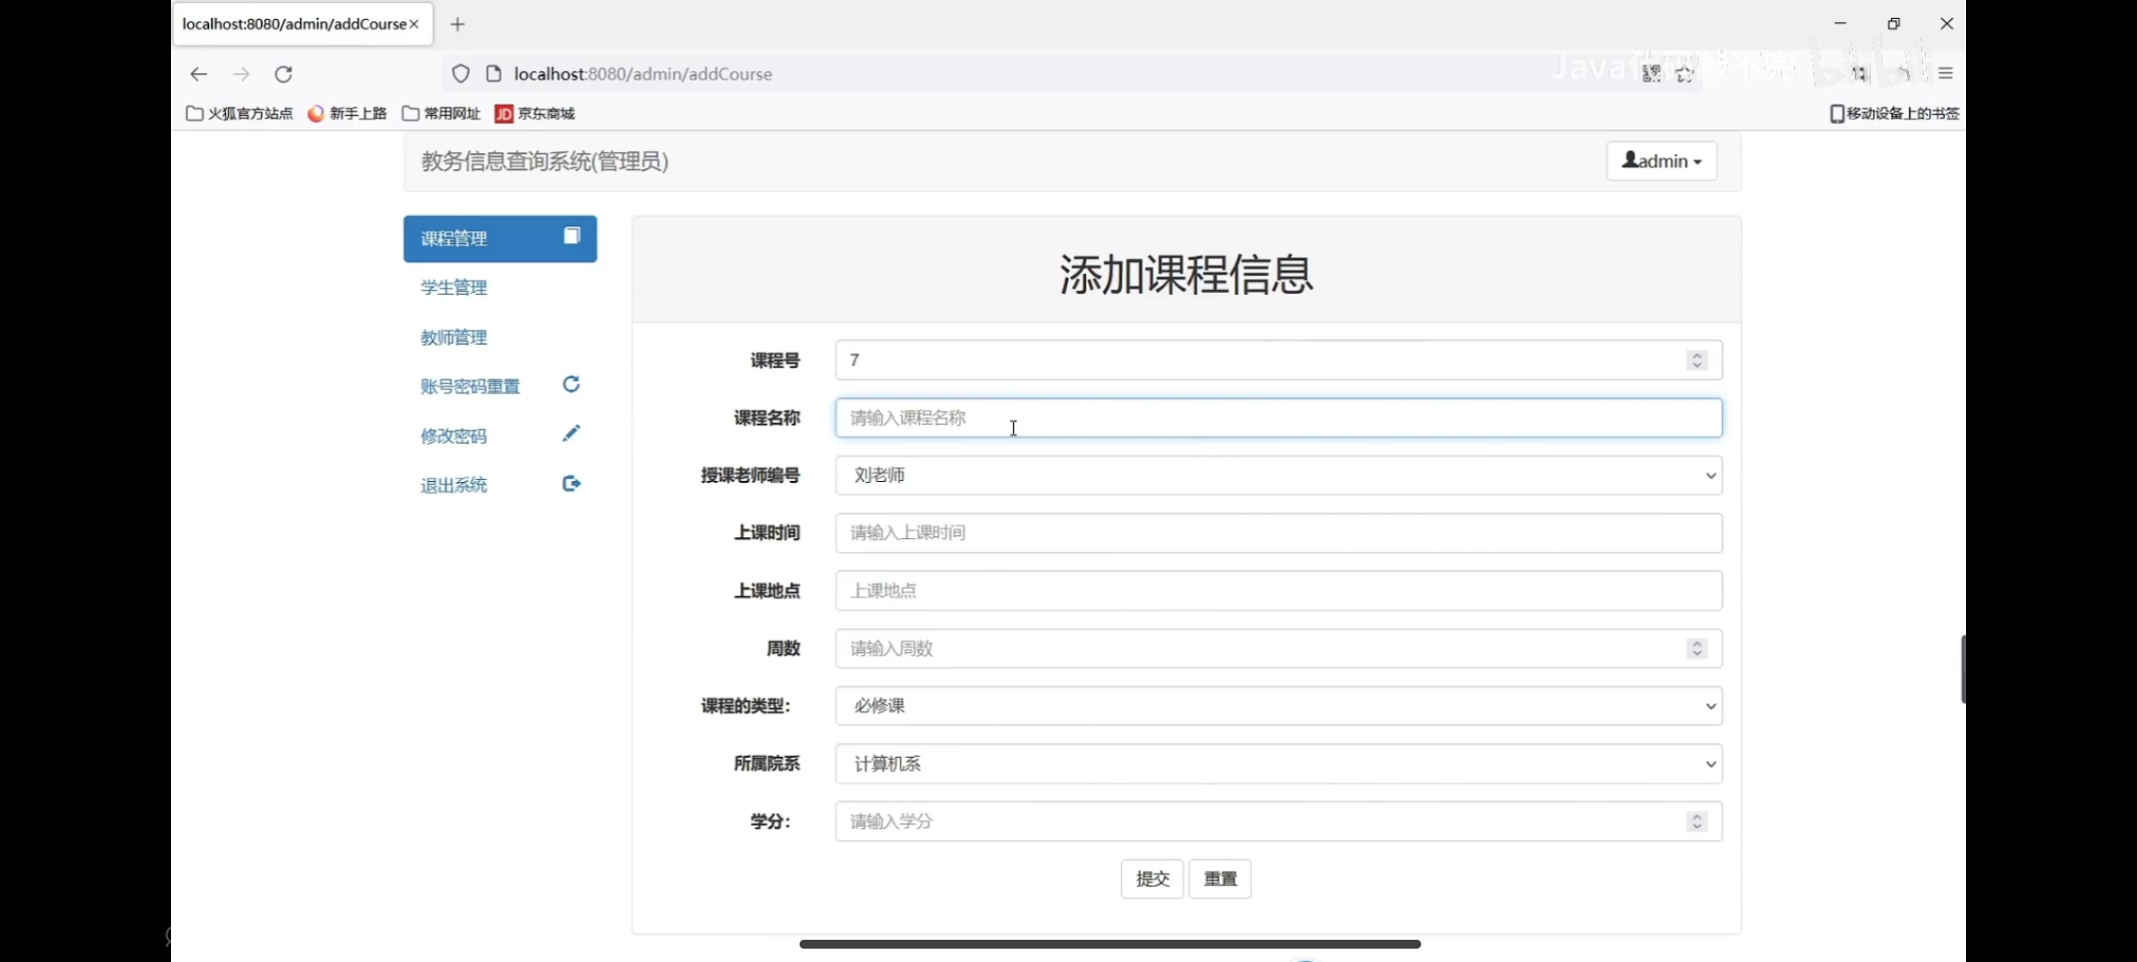Reload the page with the refresh icon
Screen dimensions: 2137x962
(x=284, y=74)
